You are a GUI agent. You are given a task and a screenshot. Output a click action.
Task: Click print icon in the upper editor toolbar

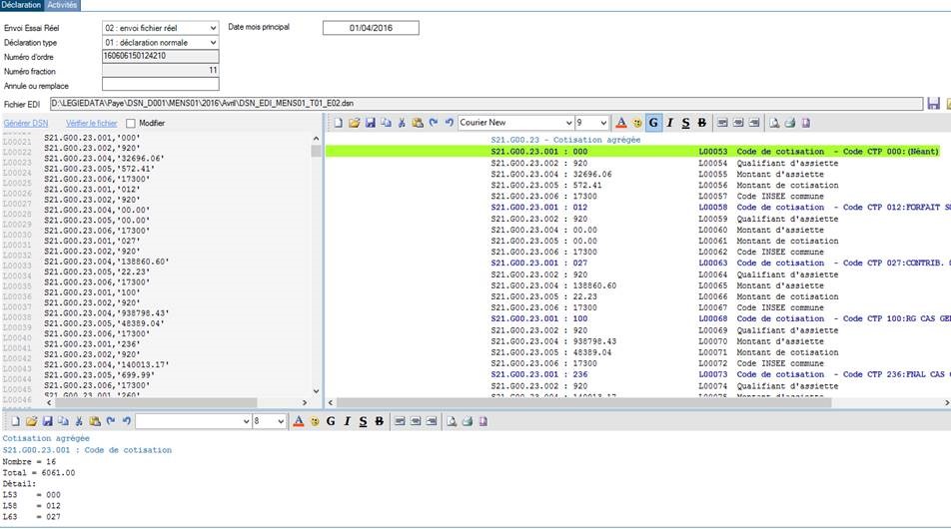(789, 123)
